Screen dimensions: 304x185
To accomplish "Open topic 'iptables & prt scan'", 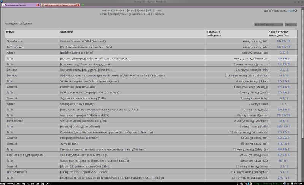I will [77, 53].
